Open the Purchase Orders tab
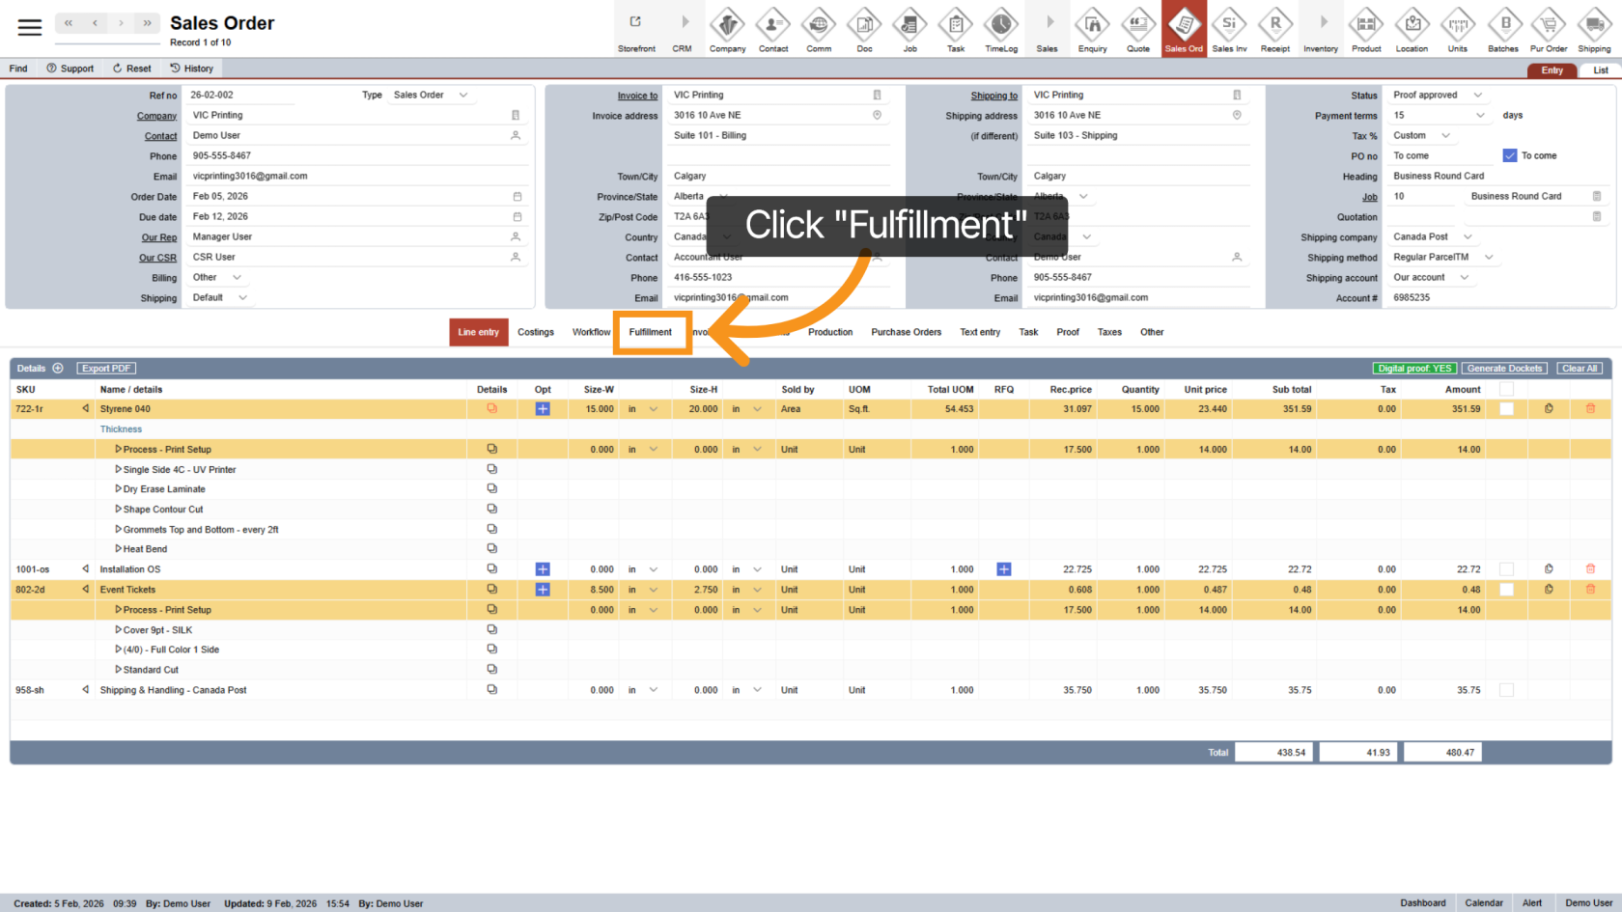Image resolution: width=1622 pixels, height=912 pixels. pos(906,332)
